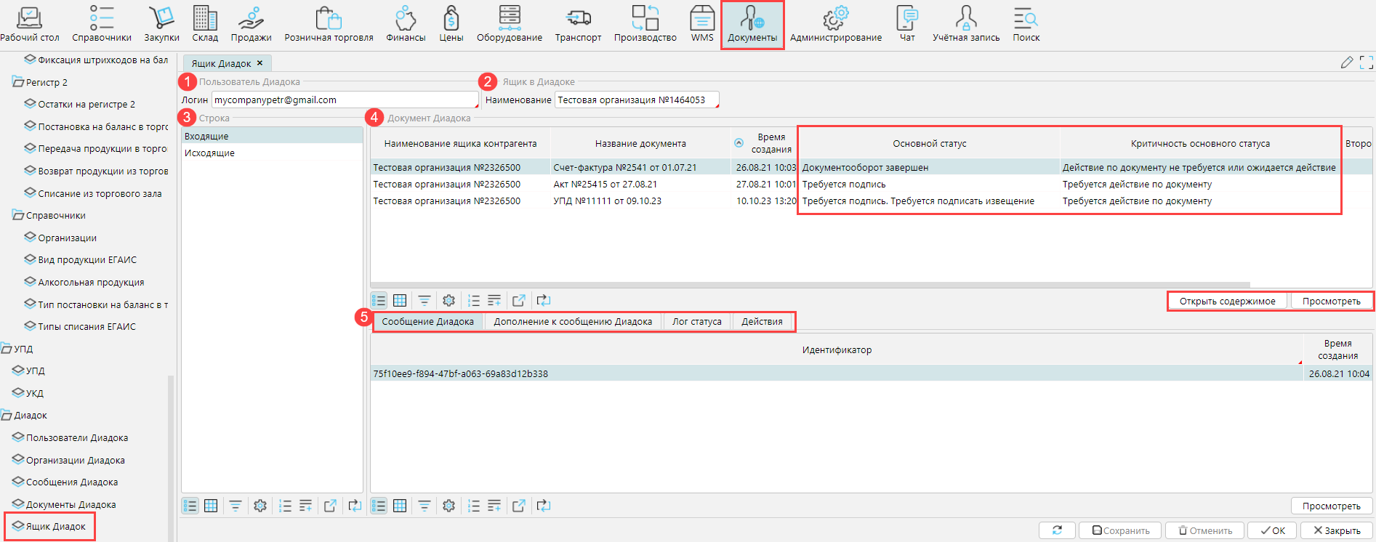Click the refresh button left of Сохранить
The image size is (1376, 542).
(1057, 530)
